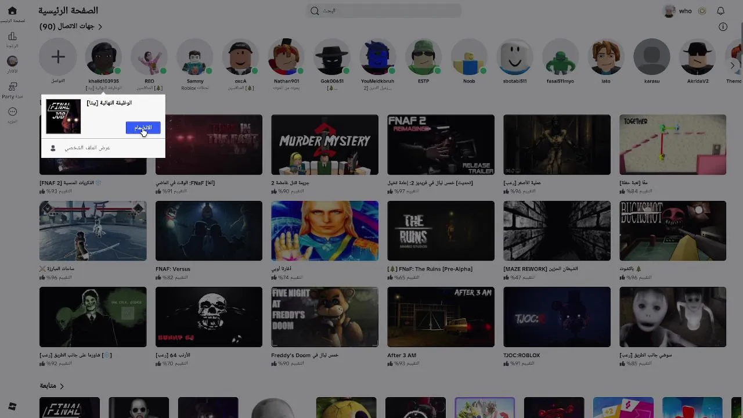The image size is (743, 418).
Task: Open REO's avatar
Action: pos(149,57)
